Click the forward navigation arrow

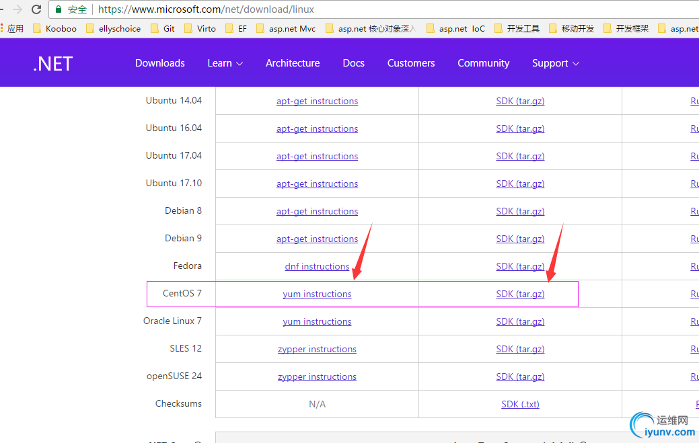coord(17,9)
